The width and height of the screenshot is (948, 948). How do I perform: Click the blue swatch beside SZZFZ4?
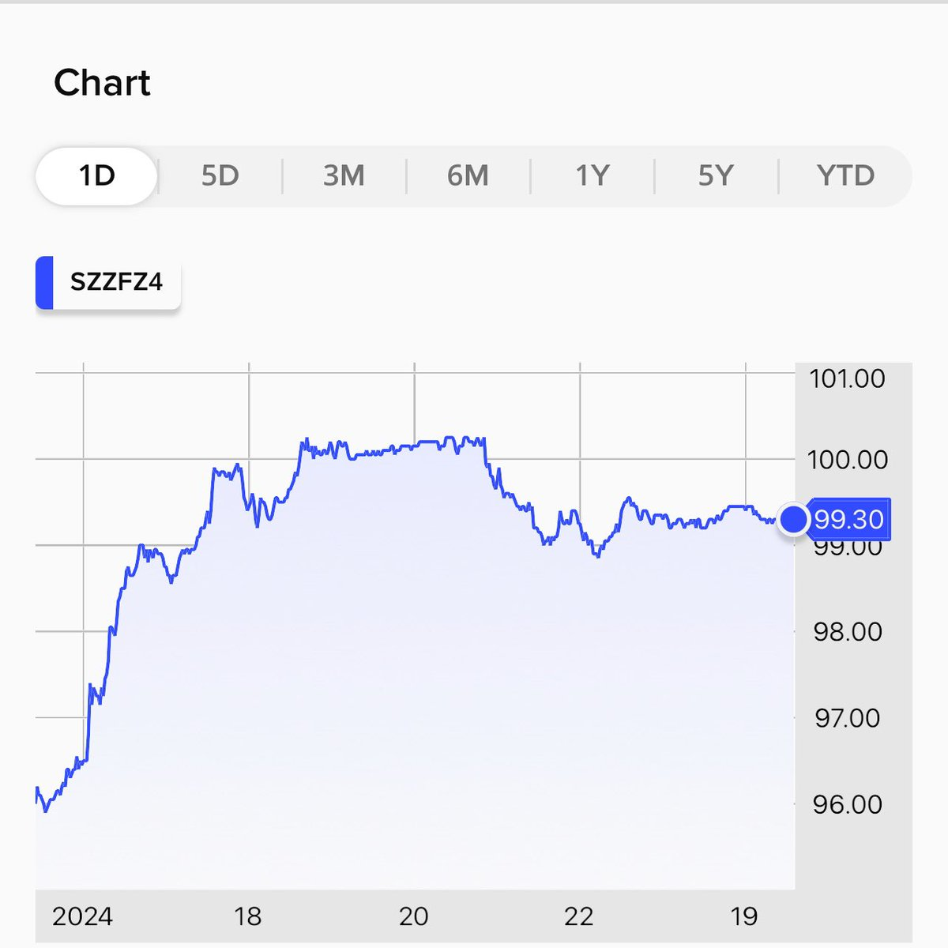[45, 282]
